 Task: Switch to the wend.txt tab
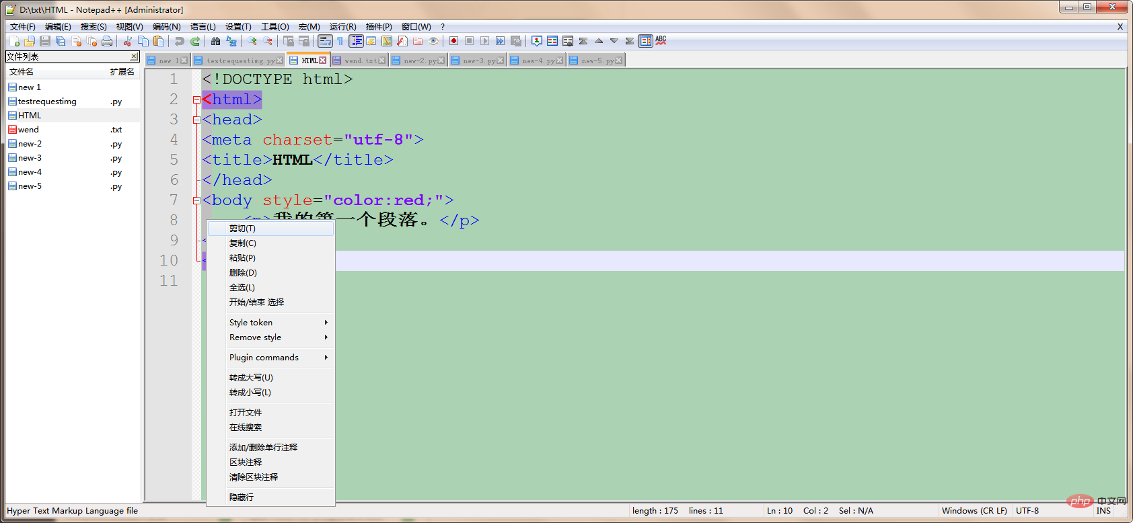tap(359, 61)
